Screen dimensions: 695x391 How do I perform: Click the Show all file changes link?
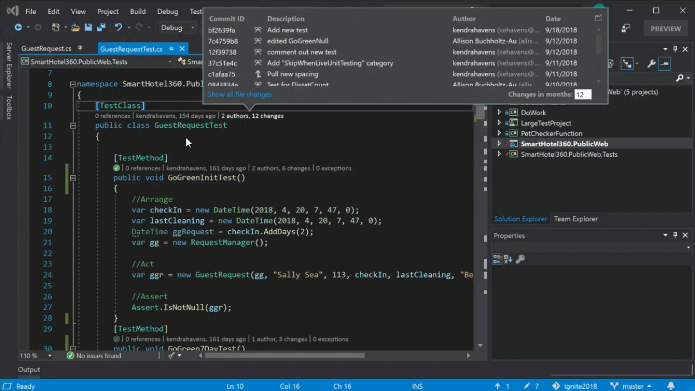click(x=240, y=95)
